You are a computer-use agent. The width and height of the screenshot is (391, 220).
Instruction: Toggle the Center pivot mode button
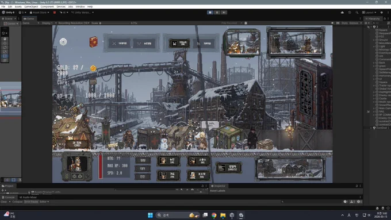11,24
